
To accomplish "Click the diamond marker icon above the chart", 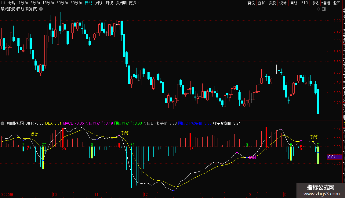I will coord(318,9).
